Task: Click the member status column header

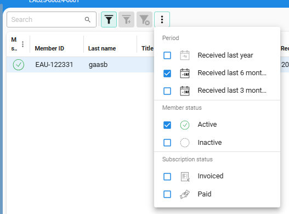Action: pos(14,44)
